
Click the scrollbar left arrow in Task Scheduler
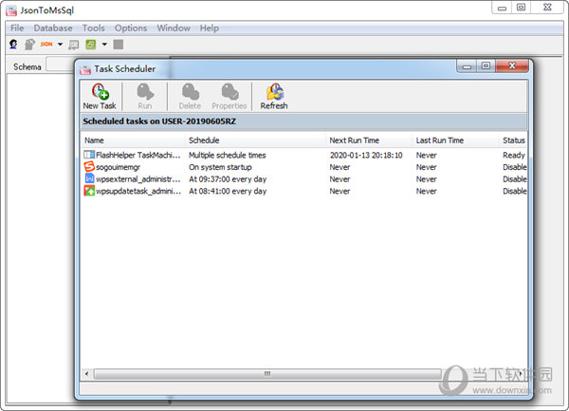coord(86,374)
